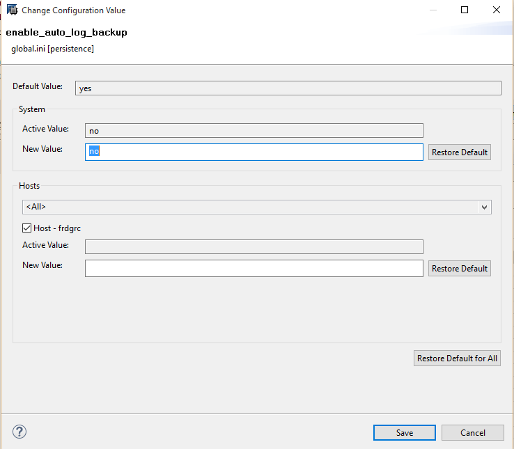
Task: Click the System Active Value field
Action: pos(254,130)
